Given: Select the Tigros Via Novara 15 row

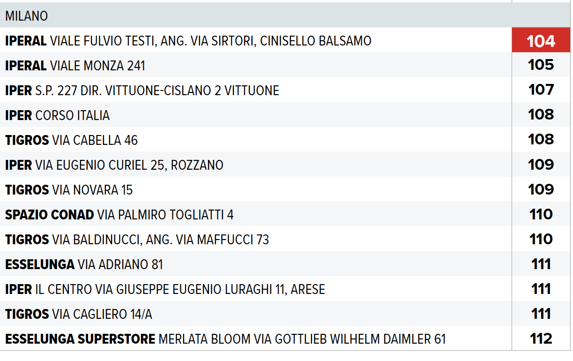Looking at the screenshot, I should point(69,190).
